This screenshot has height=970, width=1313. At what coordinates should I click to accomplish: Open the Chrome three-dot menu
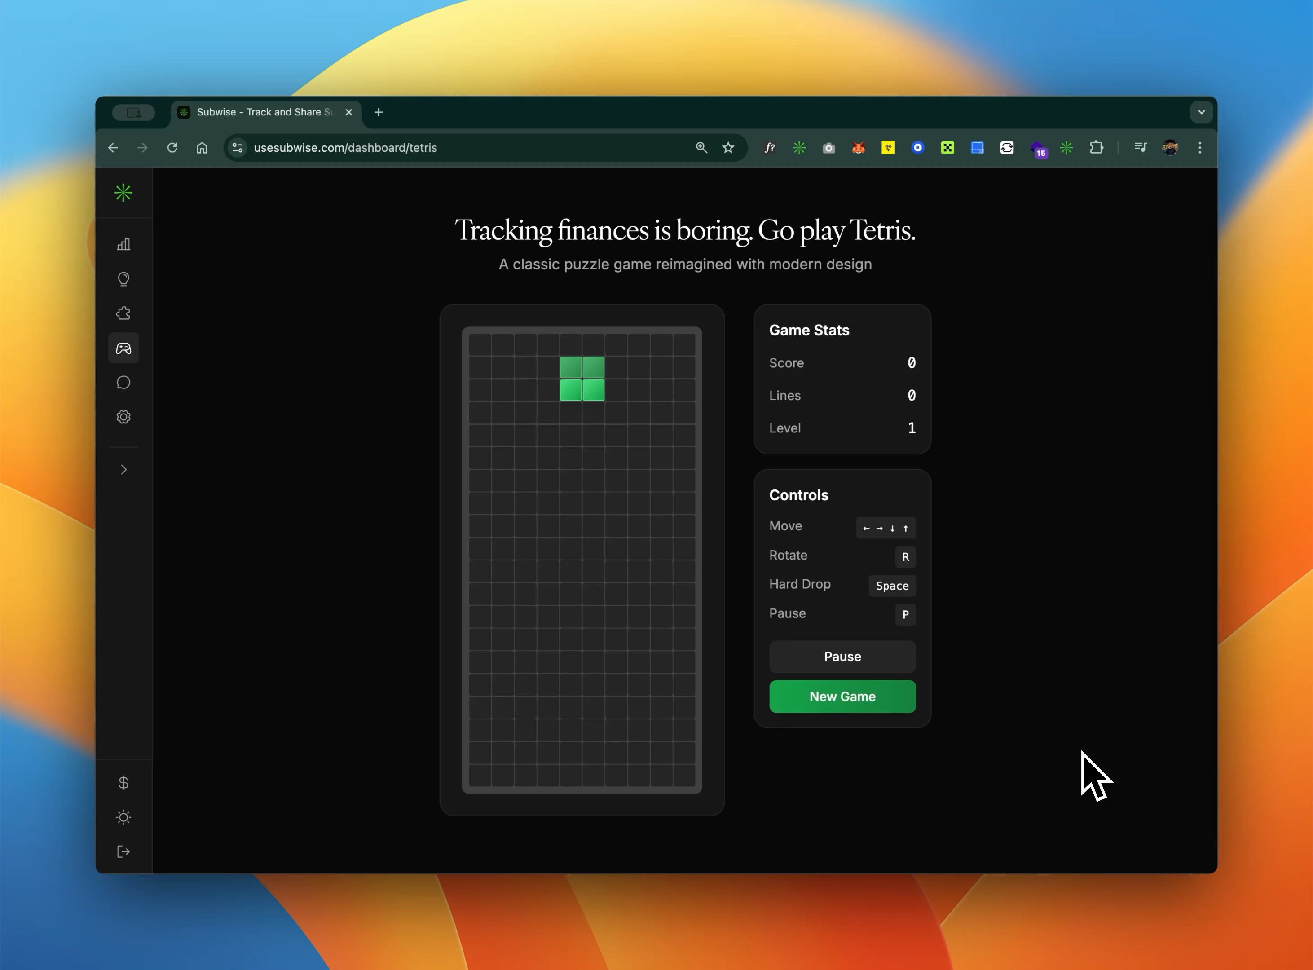(1200, 148)
